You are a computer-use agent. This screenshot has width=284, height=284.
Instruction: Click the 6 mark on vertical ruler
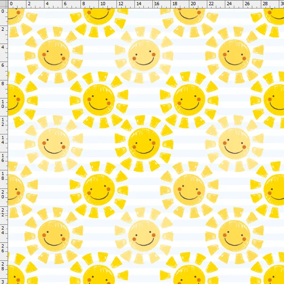tap(3, 65)
